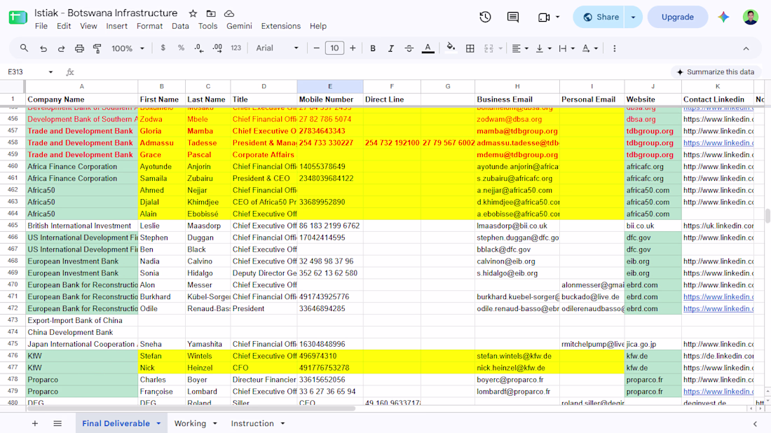Open the Extensions menu
The height and width of the screenshot is (433, 771).
point(281,26)
